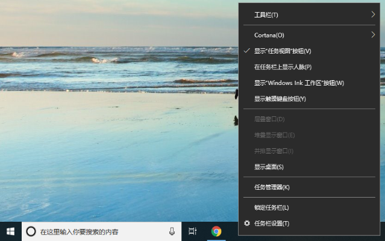Click the greyed-out 层叠窗口(D) entry

[x=269, y=119]
